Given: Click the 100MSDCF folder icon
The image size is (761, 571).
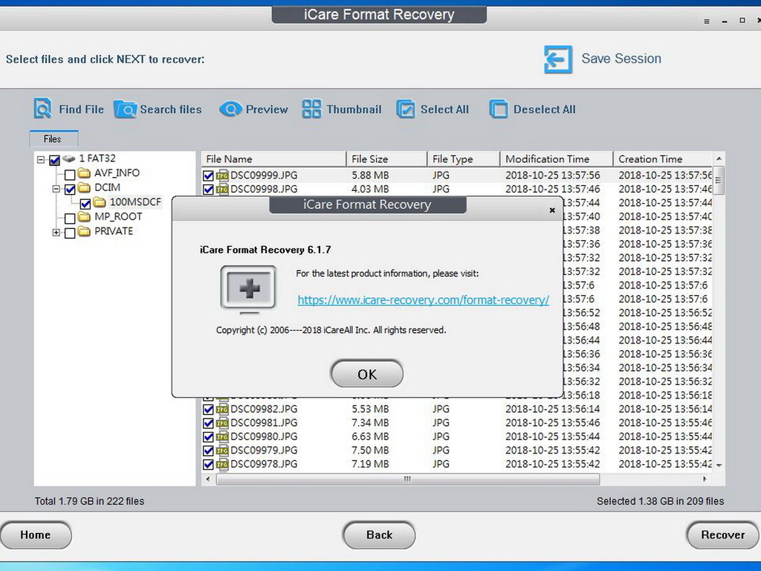Looking at the screenshot, I should click(x=100, y=202).
